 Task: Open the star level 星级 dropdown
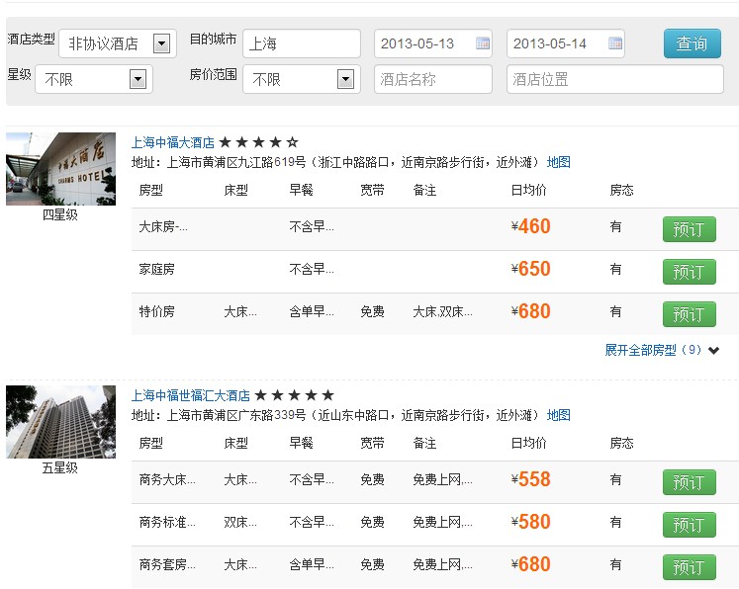pyautogui.click(x=138, y=79)
